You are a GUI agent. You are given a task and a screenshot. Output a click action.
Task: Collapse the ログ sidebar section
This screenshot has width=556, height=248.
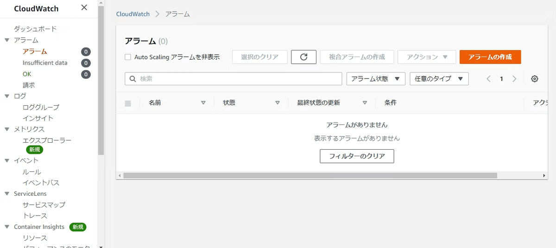(7, 96)
